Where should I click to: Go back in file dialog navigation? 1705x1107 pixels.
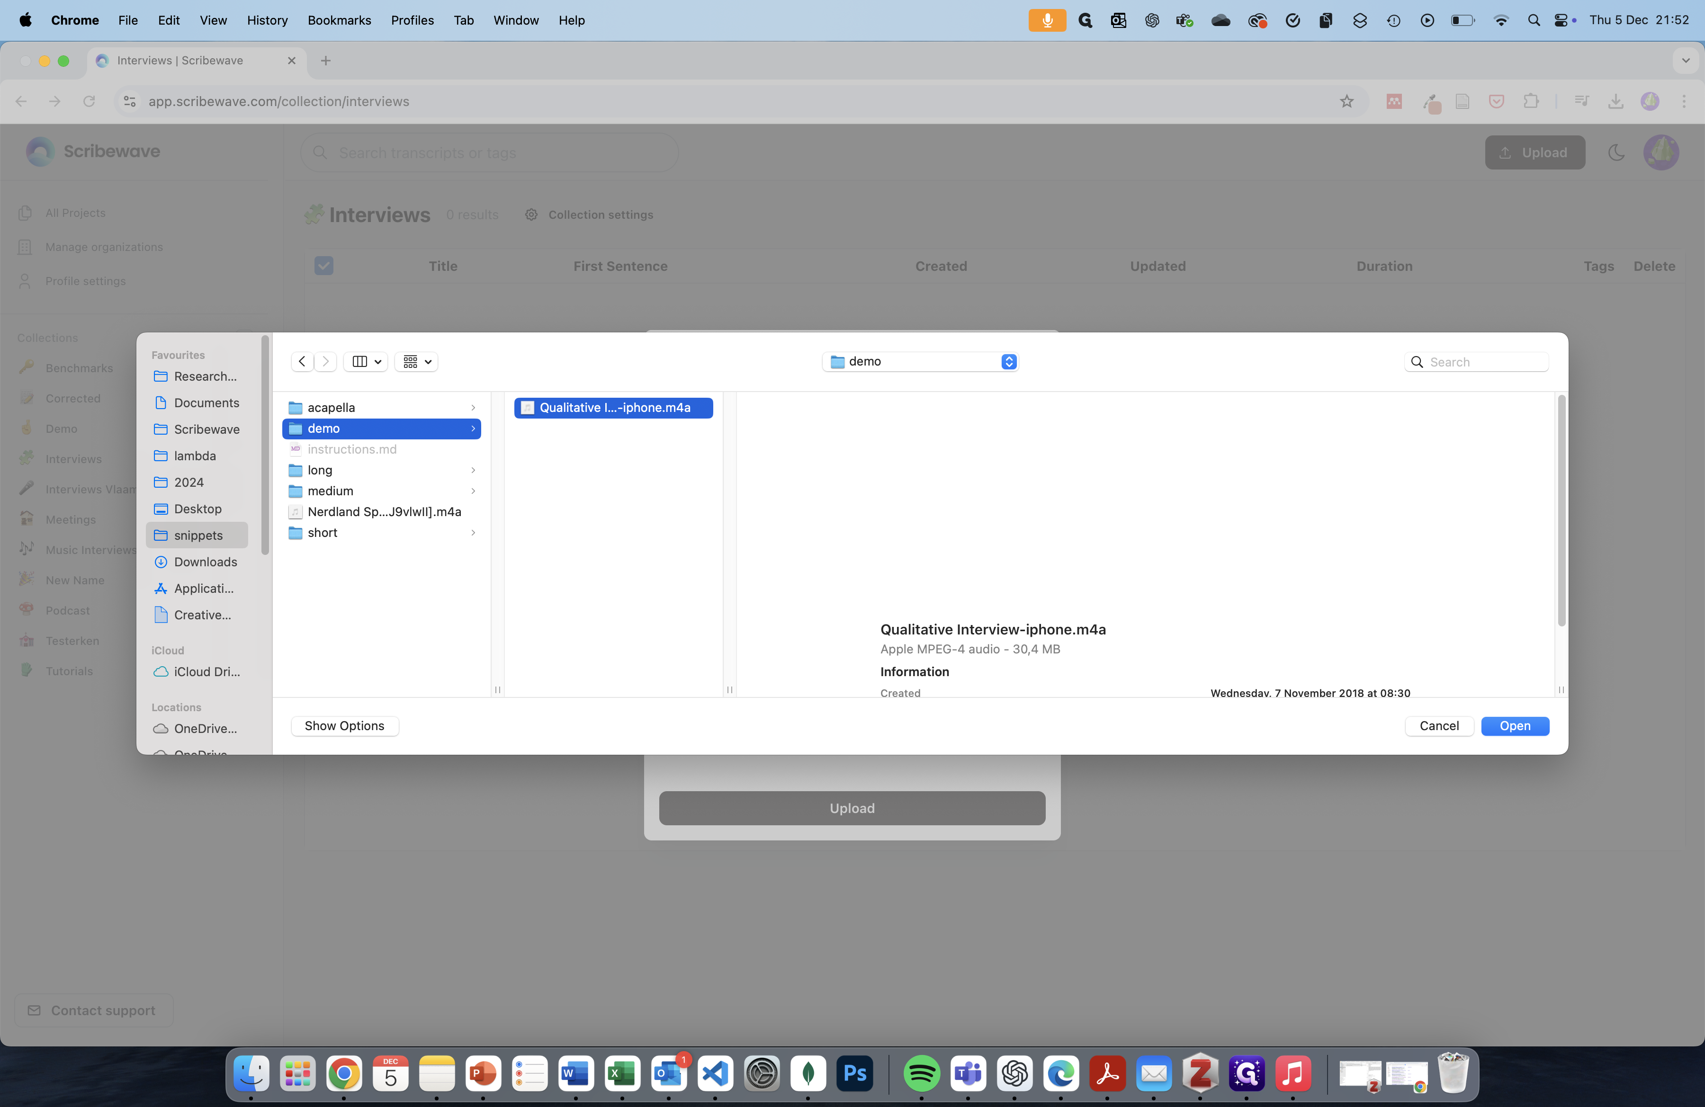(302, 362)
